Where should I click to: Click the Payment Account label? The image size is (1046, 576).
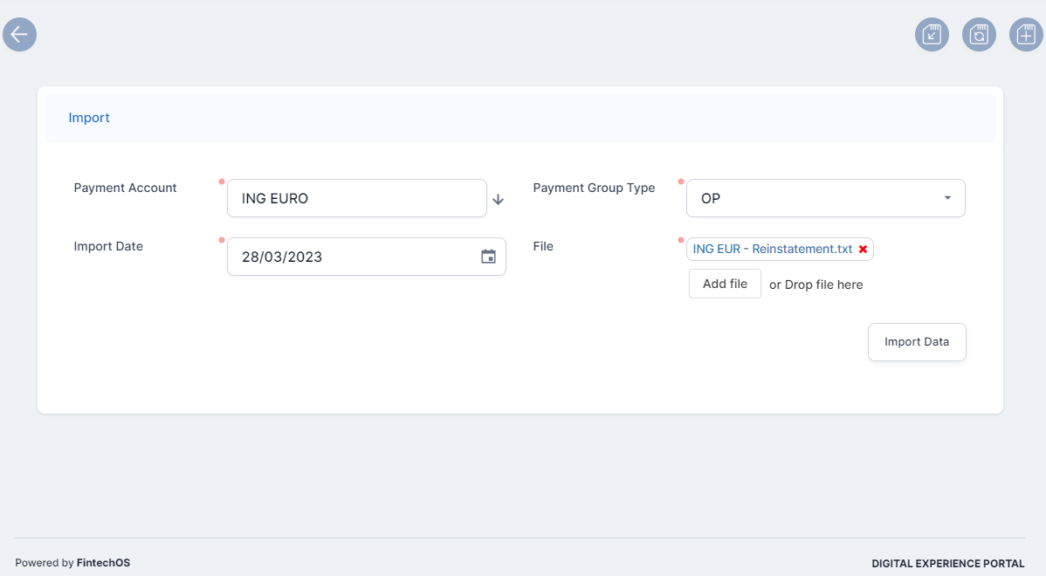point(125,188)
